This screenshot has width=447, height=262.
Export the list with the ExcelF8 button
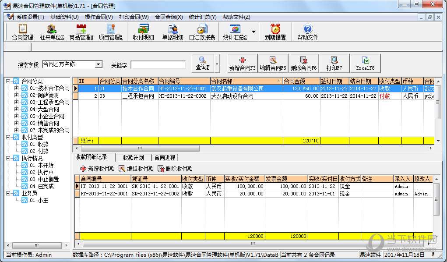click(x=365, y=64)
